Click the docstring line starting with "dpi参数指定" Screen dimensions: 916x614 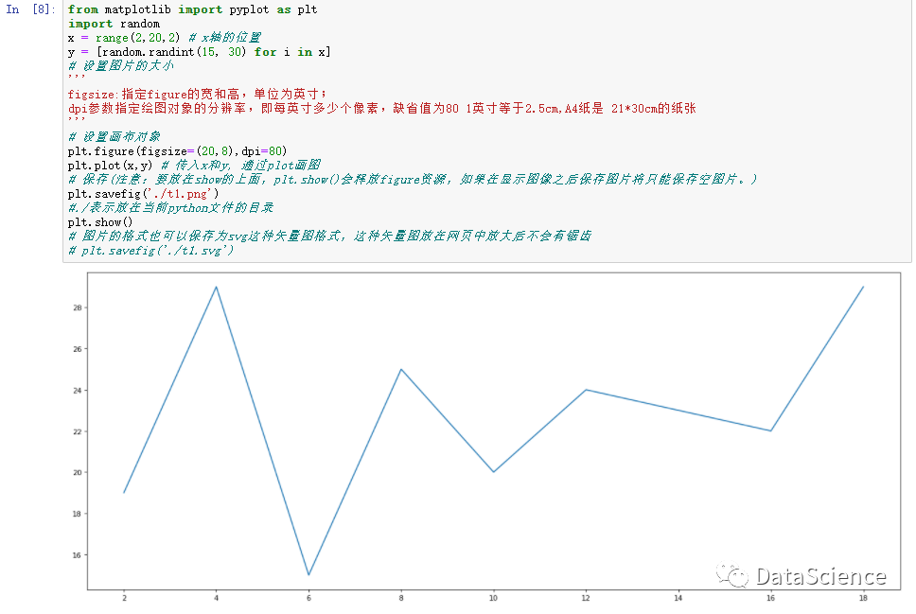382,108
